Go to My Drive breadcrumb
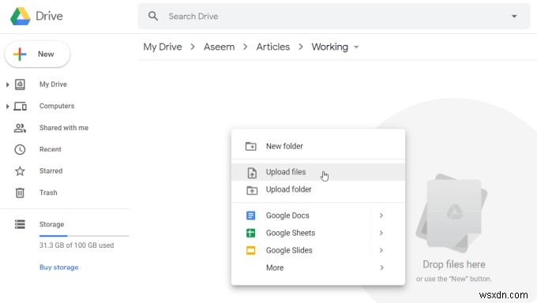 tap(163, 47)
